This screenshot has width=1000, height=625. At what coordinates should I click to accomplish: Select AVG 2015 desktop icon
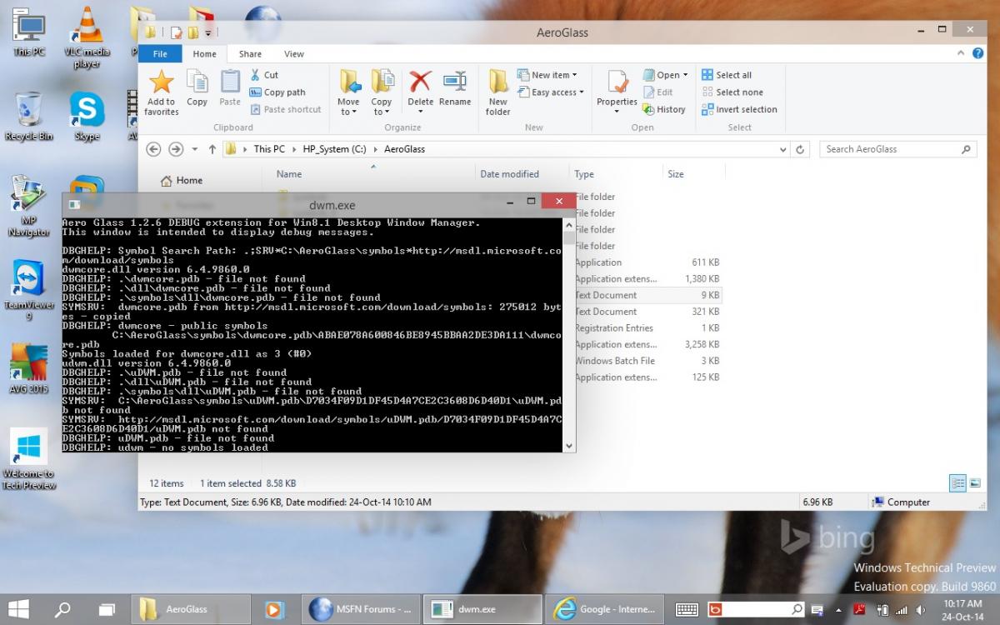point(29,369)
